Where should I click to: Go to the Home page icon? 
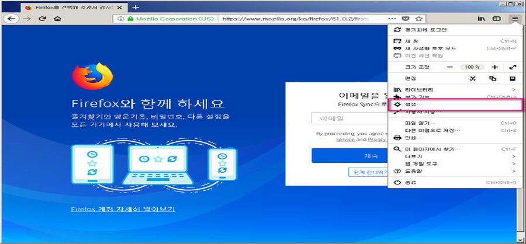57,19
